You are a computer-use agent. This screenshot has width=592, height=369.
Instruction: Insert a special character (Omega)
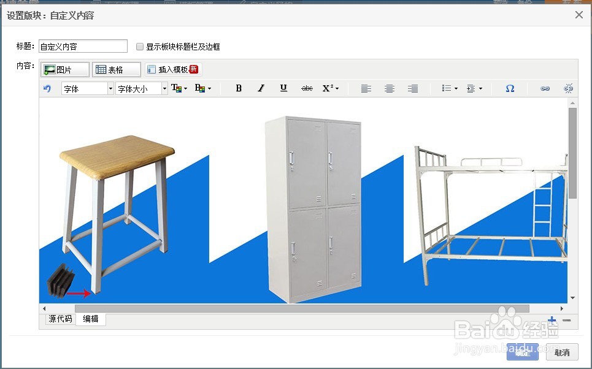tap(510, 88)
